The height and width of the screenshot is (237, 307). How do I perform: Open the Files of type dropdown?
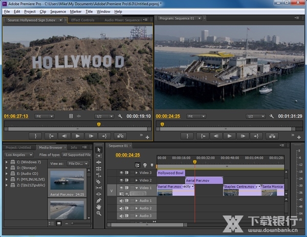pyautogui.click(x=77, y=155)
